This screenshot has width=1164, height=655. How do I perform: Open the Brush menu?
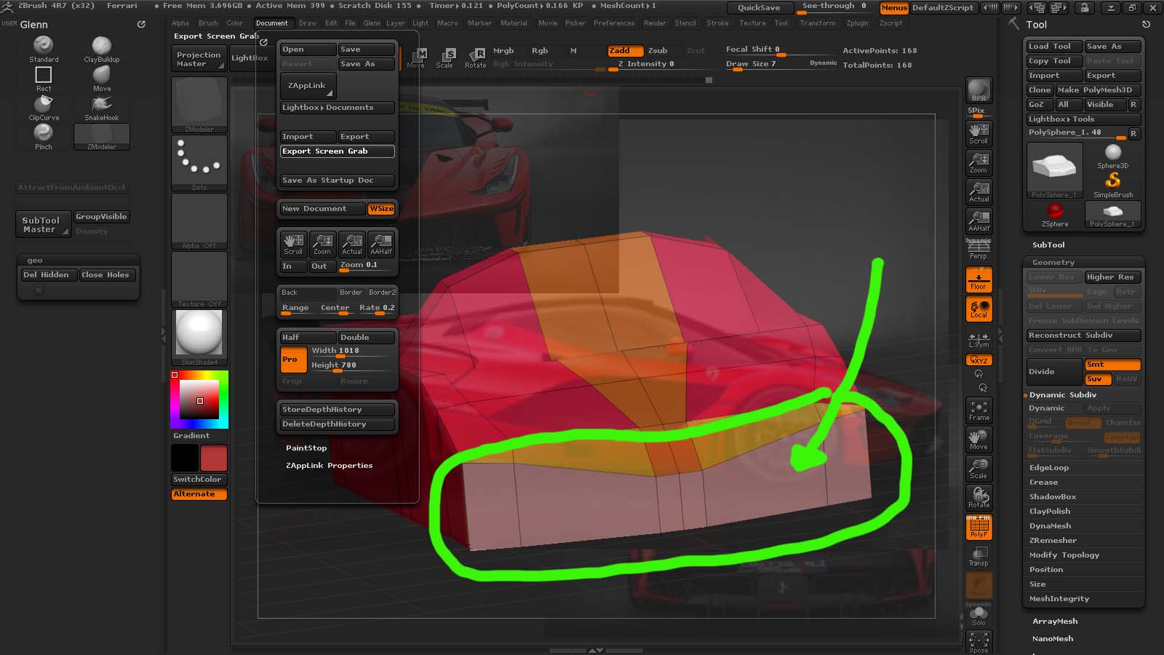click(208, 23)
